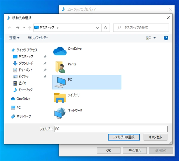The width and height of the screenshot is (179, 161).
Task: Select the ライブラリ folder icon
Action: tap(60, 98)
